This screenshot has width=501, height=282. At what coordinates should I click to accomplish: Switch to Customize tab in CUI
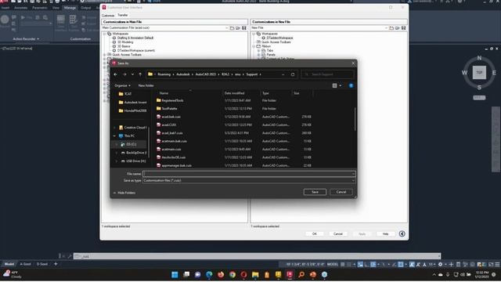pyautogui.click(x=108, y=16)
